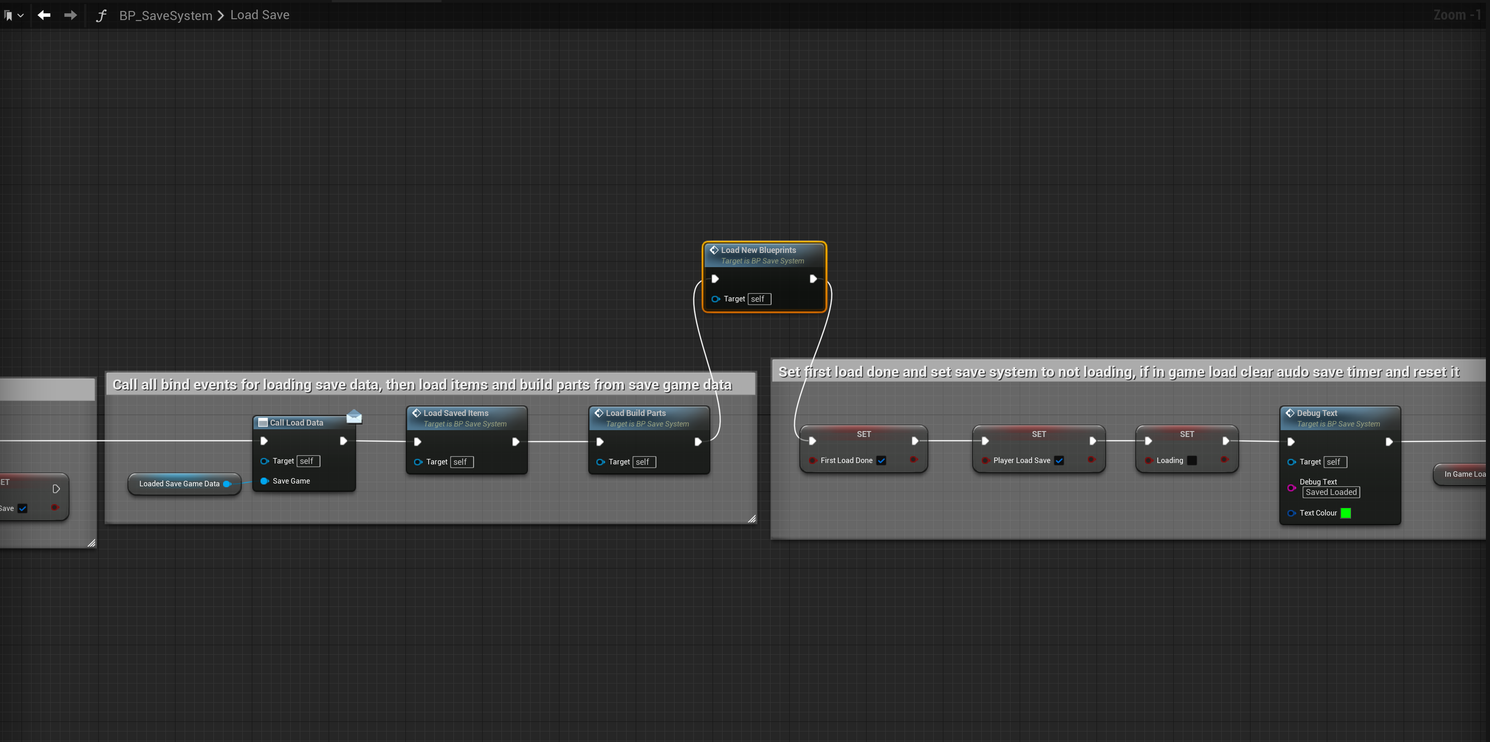Click the bookmark icon in the top toolbar

pyautogui.click(x=9, y=15)
